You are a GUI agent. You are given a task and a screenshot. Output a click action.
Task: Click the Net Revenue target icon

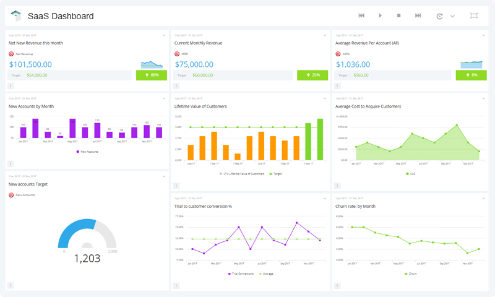[x=12, y=54]
